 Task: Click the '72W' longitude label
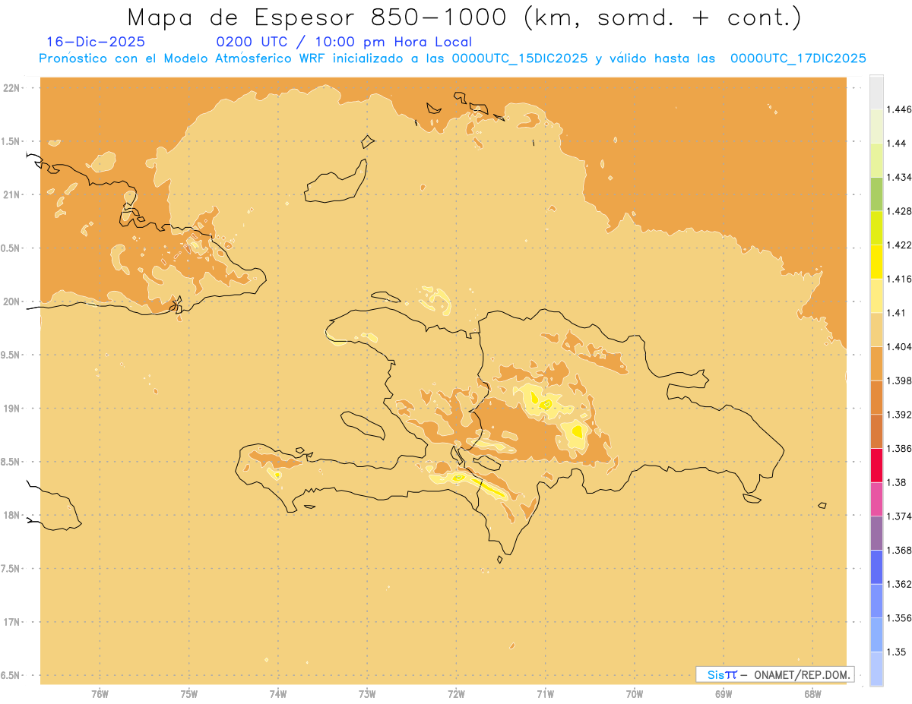(456, 694)
